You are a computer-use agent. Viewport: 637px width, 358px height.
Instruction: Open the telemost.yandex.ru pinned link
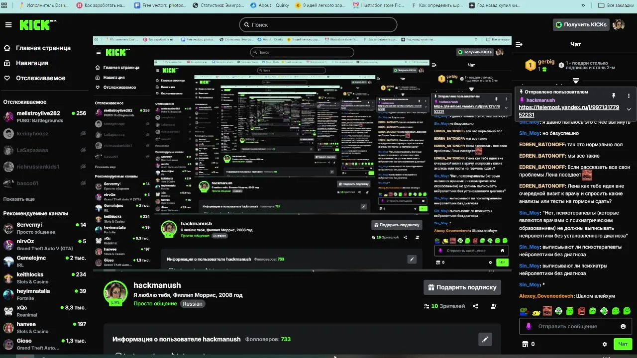(569, 111)
